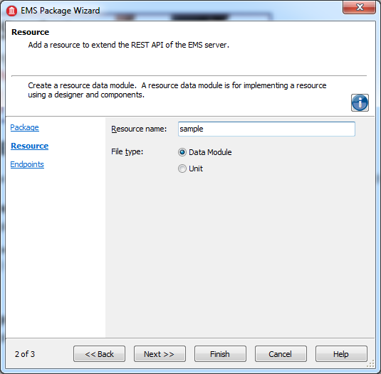This screenshot has width=381, height=374.
Task: Click the blue information icon
Action: (360, 103)
